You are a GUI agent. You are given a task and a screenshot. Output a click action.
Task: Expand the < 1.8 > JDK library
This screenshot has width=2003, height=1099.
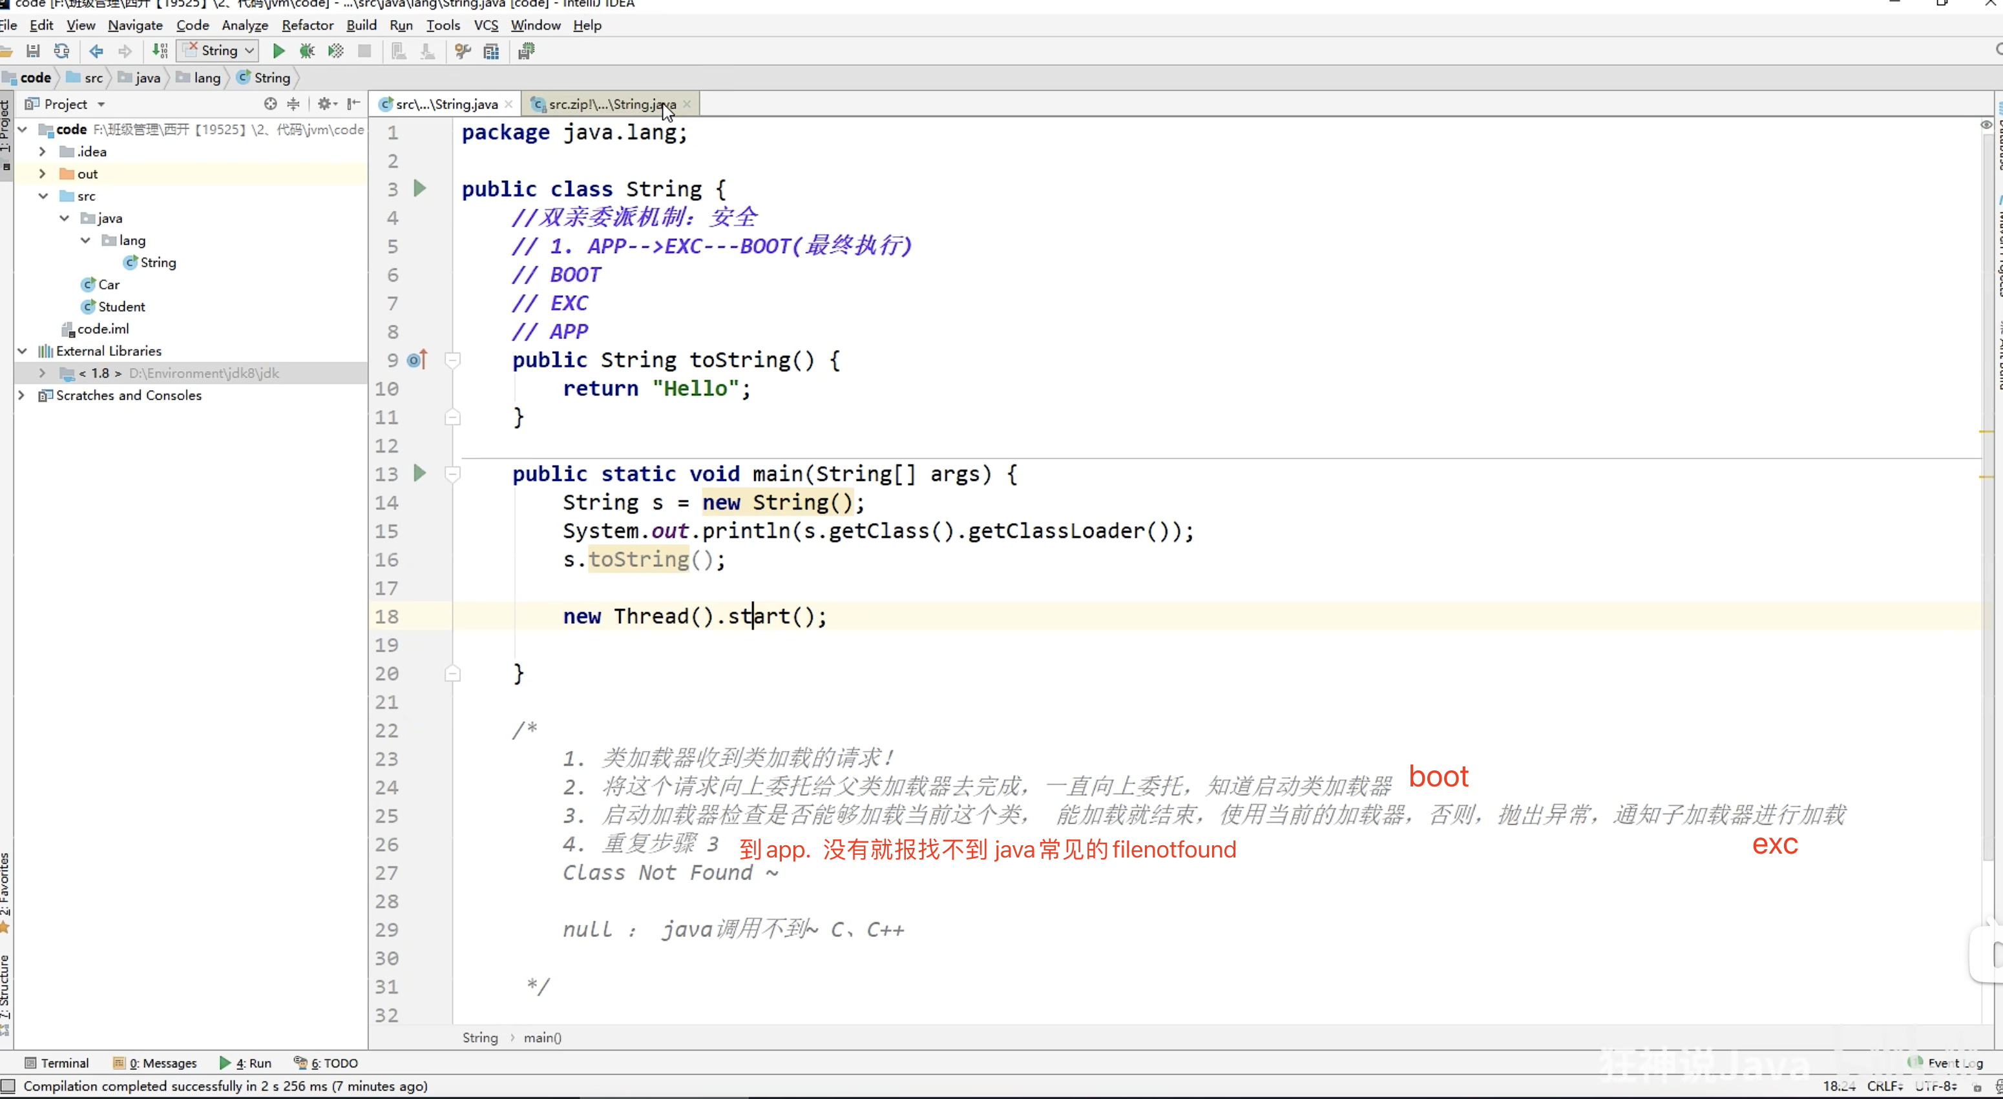[43, 373]
